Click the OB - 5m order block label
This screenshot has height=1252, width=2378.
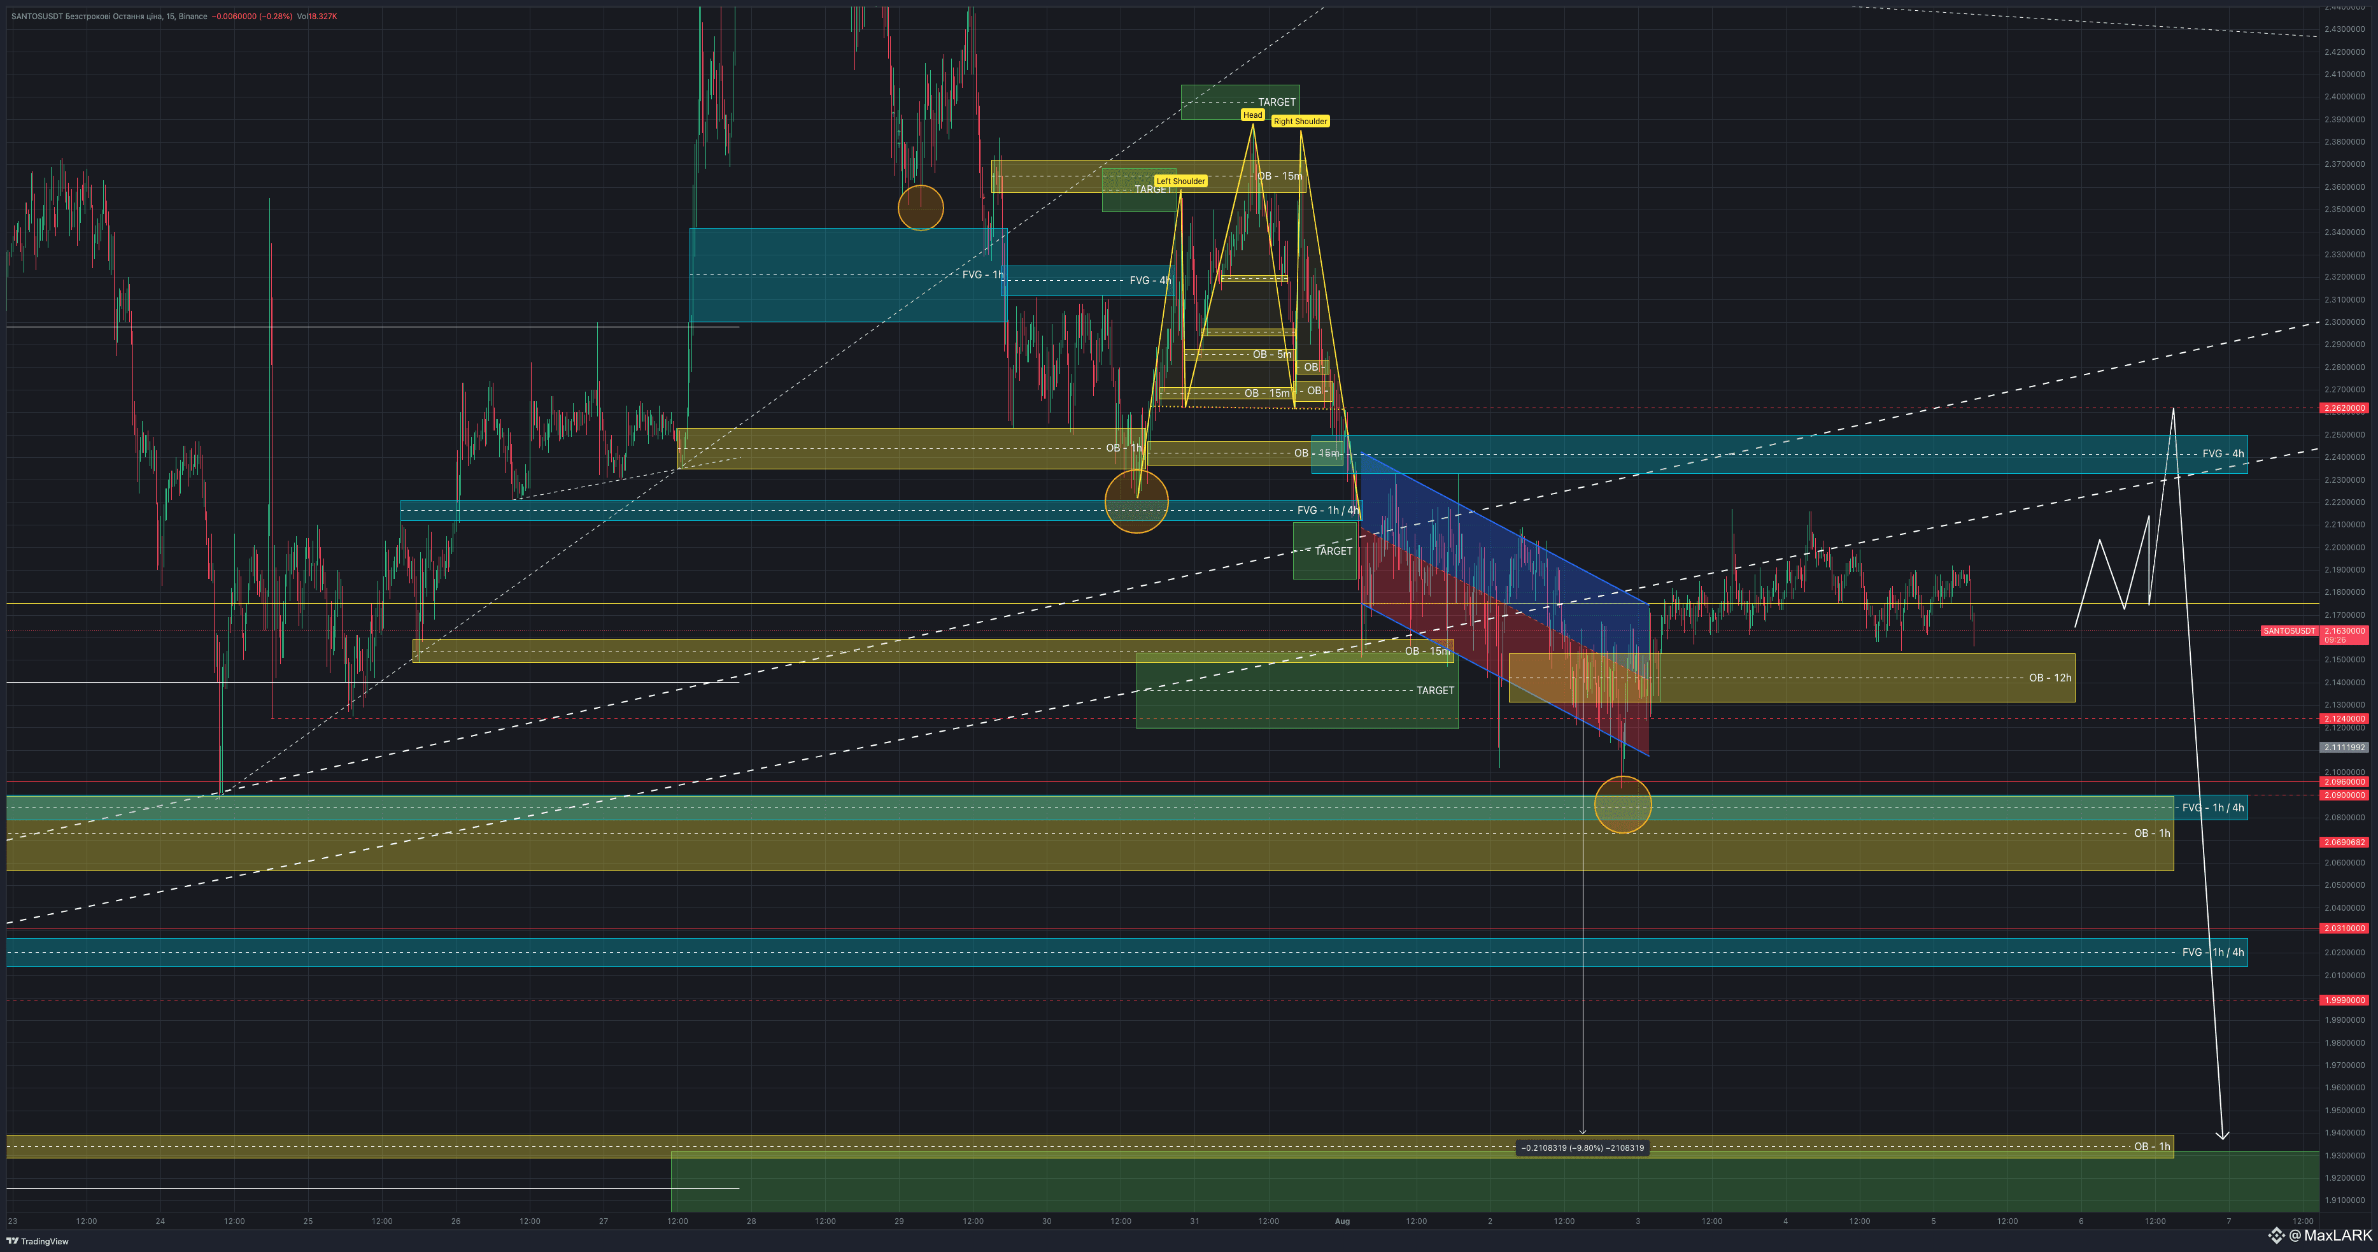click(1271, 355)
